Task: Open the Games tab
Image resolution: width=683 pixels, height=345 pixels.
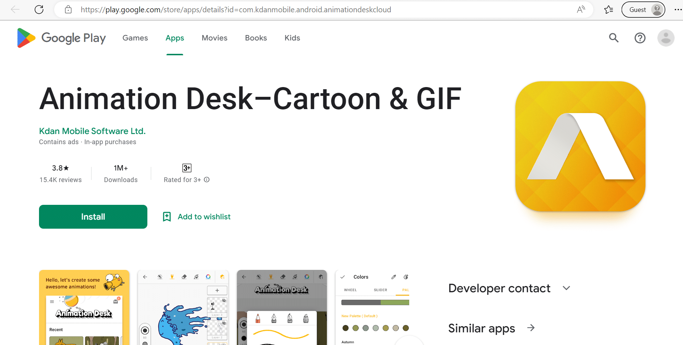Action: click(135, 38)
